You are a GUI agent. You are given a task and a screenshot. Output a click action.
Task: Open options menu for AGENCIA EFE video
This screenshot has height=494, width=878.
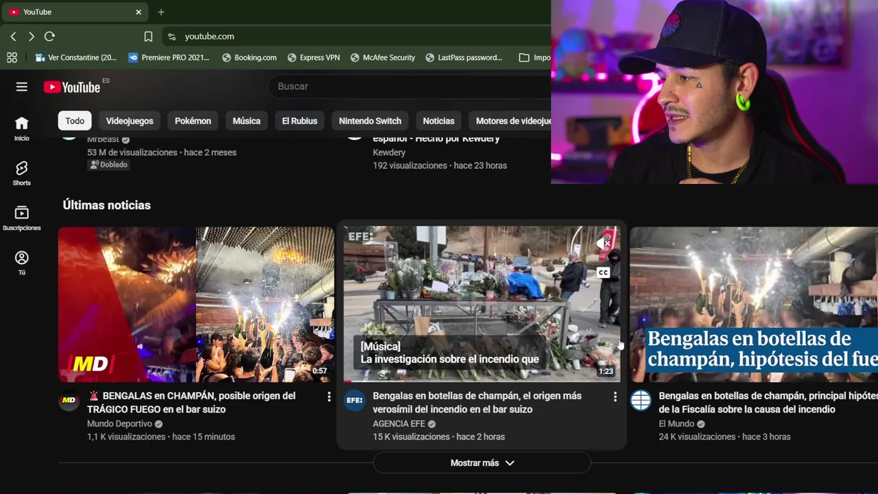[x=615, y=397]
